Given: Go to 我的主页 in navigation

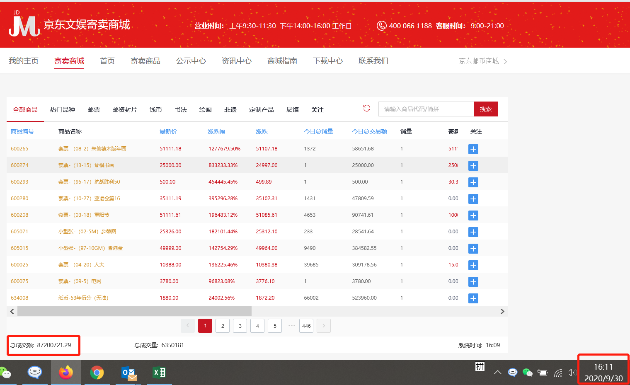Looking at the screenshot, I should (24, 61).
